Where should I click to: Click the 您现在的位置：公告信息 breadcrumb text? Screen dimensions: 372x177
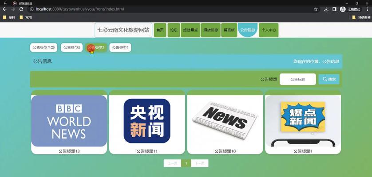click(316, 62)
